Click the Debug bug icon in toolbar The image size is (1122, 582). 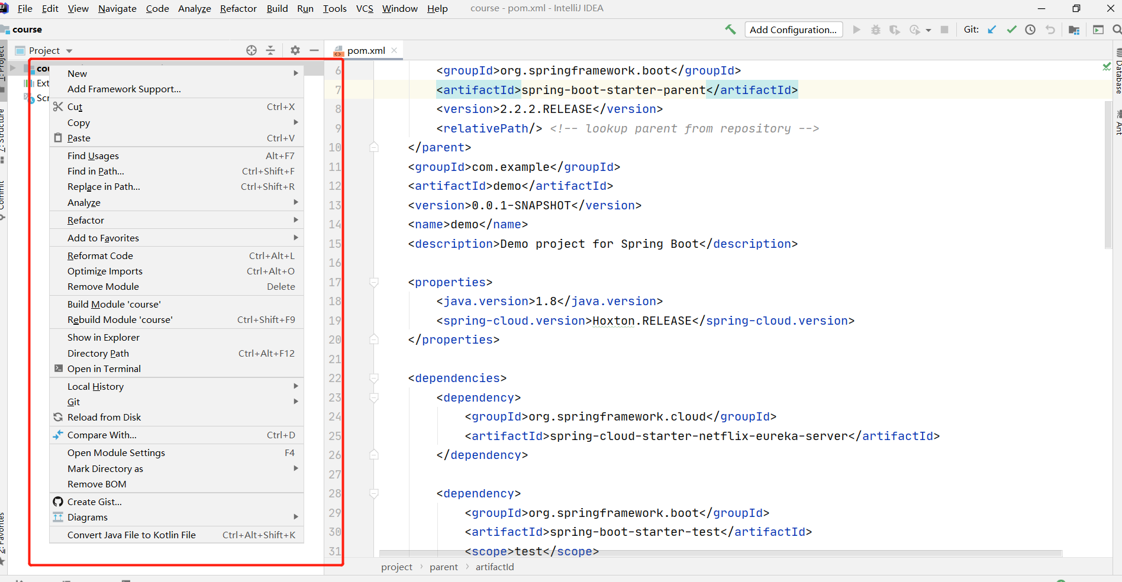coord(876,30)
